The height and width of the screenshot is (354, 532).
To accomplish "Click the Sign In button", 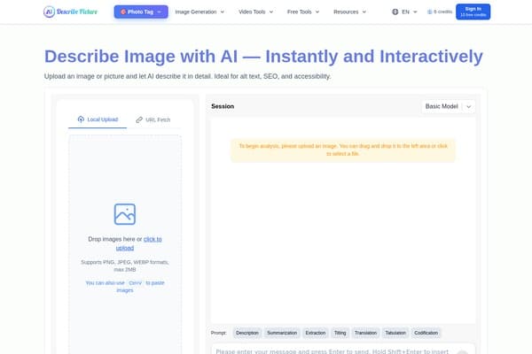I will [x=473, y=12].
